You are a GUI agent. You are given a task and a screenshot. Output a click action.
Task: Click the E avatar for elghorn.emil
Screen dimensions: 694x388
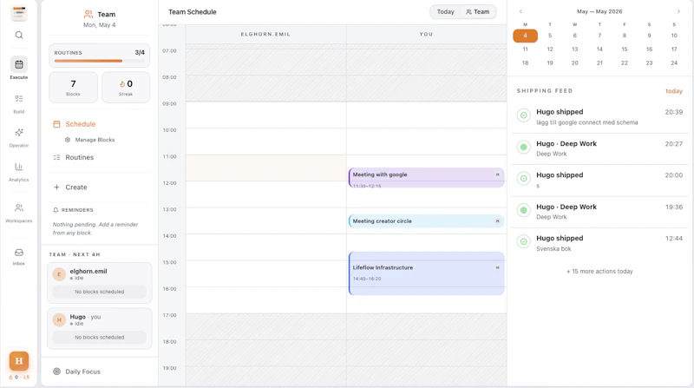(x=59, y=274)
